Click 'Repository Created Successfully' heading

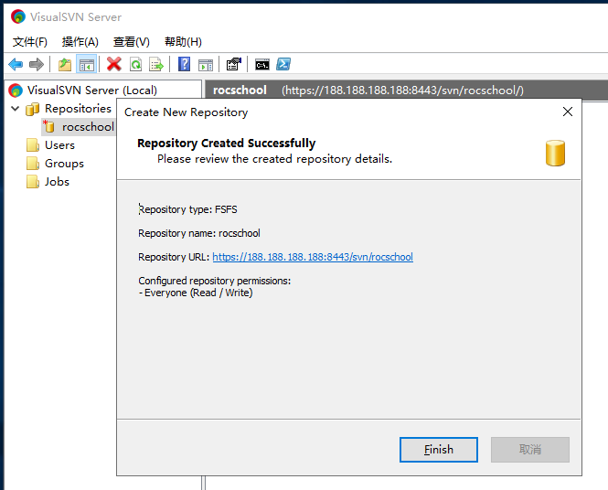[227, 143]
